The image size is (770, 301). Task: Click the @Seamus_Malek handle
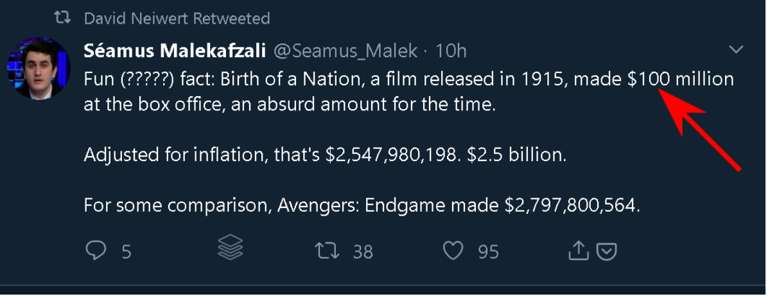[x=346, y=50]
